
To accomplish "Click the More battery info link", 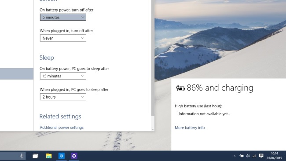I will pyautogui.click(x=190, y=128).
